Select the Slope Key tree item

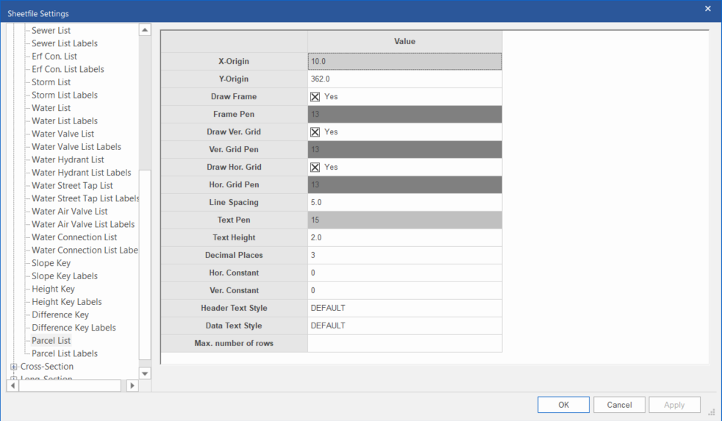click(x=51, y=263)
